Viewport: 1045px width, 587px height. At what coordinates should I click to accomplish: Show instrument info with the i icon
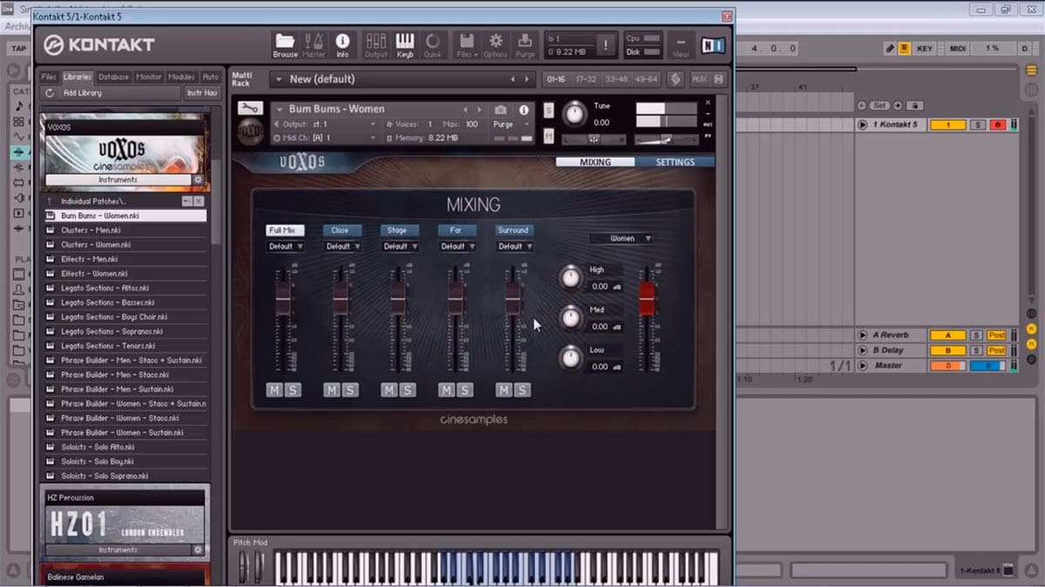click(x=523, y=110)
